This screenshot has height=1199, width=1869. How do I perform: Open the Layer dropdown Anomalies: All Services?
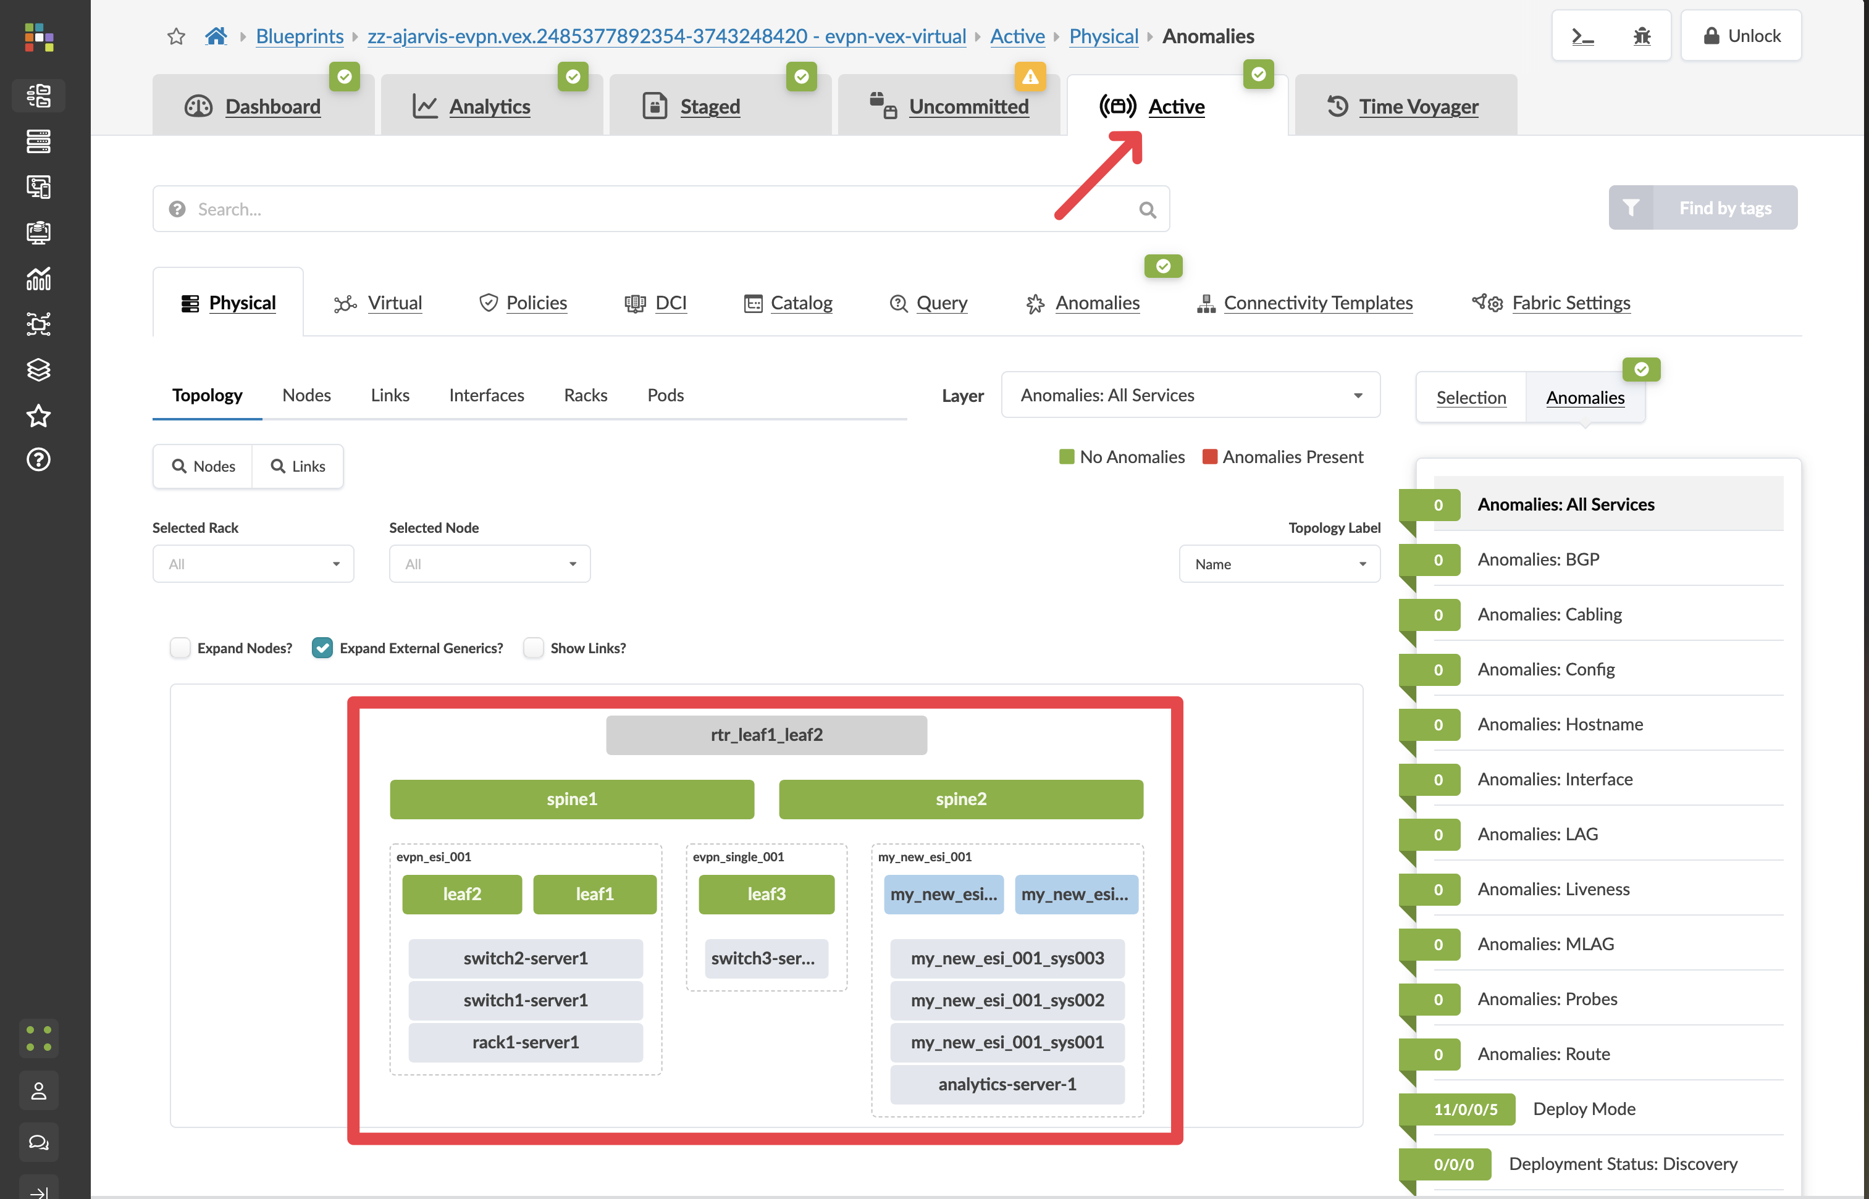click(1190, 396)
